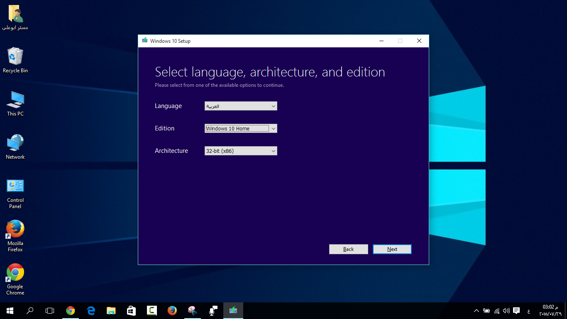This screenshot has width=567, height=319.
Task: Open the Language dropdown
Action: [x=241, y=106]
